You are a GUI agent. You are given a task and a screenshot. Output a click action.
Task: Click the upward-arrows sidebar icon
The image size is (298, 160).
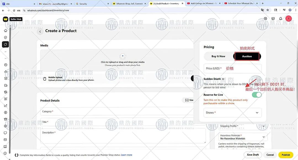coord(6,72)
